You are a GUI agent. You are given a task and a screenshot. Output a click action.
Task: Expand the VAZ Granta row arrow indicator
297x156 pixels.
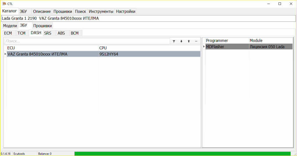[x=5, y=54]
